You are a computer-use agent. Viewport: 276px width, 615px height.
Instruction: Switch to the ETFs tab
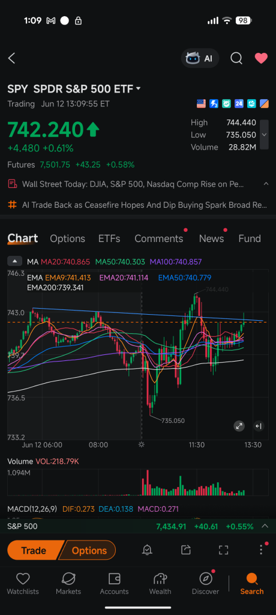point(109,238)
